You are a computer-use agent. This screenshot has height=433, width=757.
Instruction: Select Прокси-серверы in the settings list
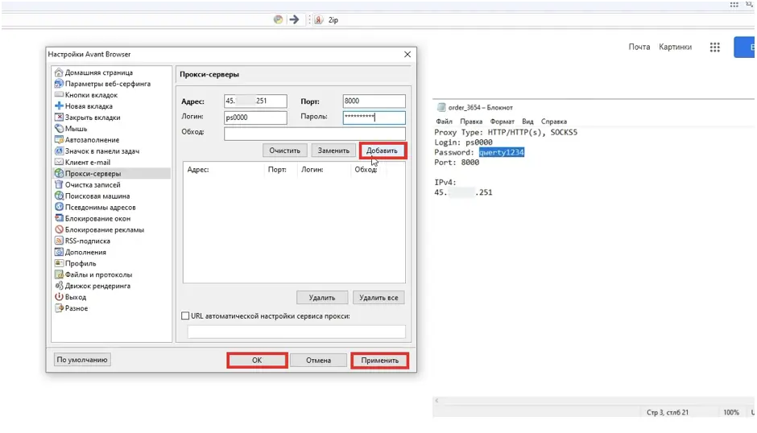pyautogui.click(x=93, y=173)
